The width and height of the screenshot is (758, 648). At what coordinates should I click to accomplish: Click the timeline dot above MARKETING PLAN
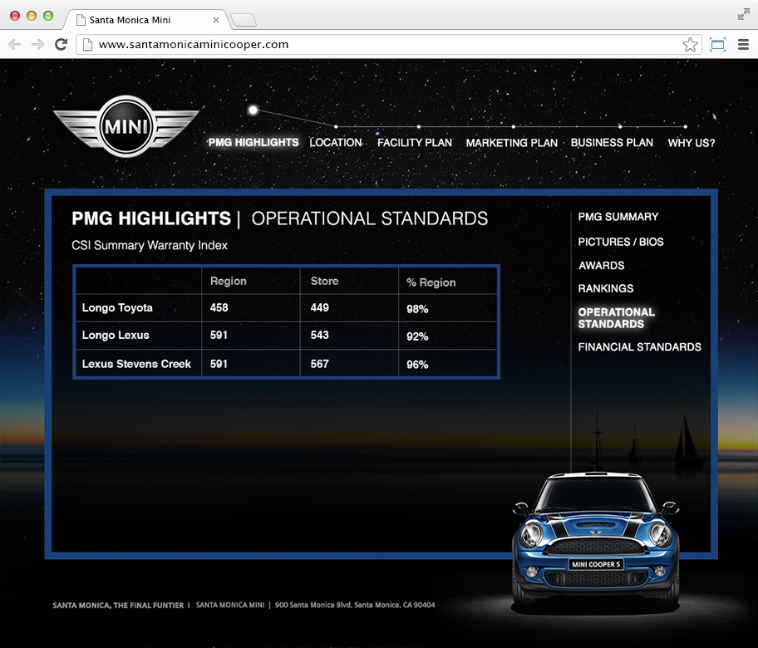pos(513,126)
